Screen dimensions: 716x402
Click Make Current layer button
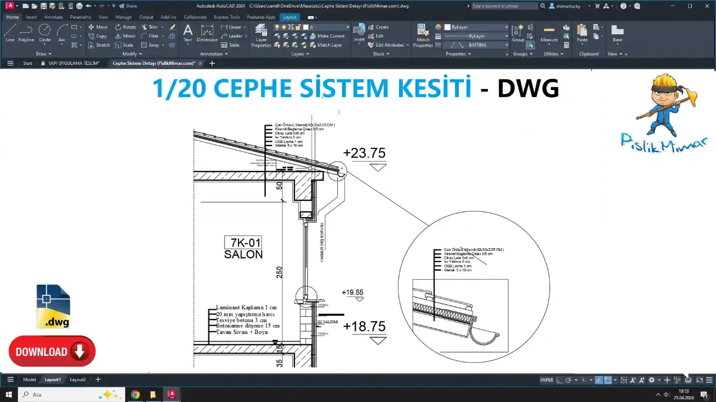pyautogui.click(x=327, y=36)
